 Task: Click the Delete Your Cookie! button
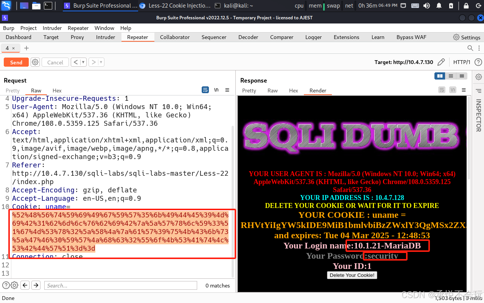pyautogui.click(x=352, y=275)
